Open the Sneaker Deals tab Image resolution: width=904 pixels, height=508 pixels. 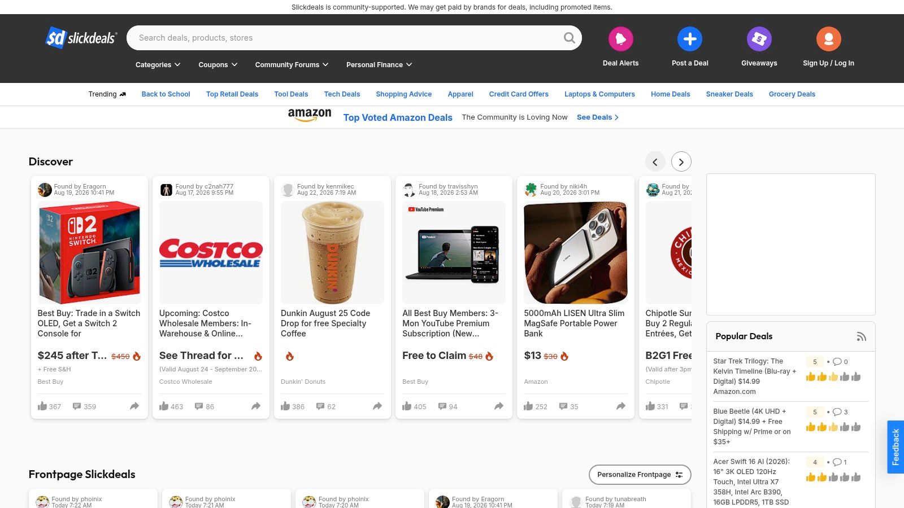[729, 94]
